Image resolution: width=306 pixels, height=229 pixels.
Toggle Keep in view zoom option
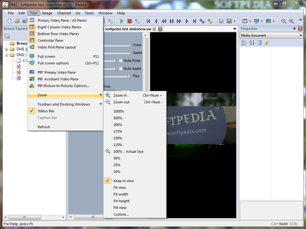click(x=135, y=181)
